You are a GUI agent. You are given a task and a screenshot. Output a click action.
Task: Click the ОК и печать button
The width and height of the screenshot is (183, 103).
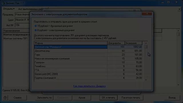108,98
